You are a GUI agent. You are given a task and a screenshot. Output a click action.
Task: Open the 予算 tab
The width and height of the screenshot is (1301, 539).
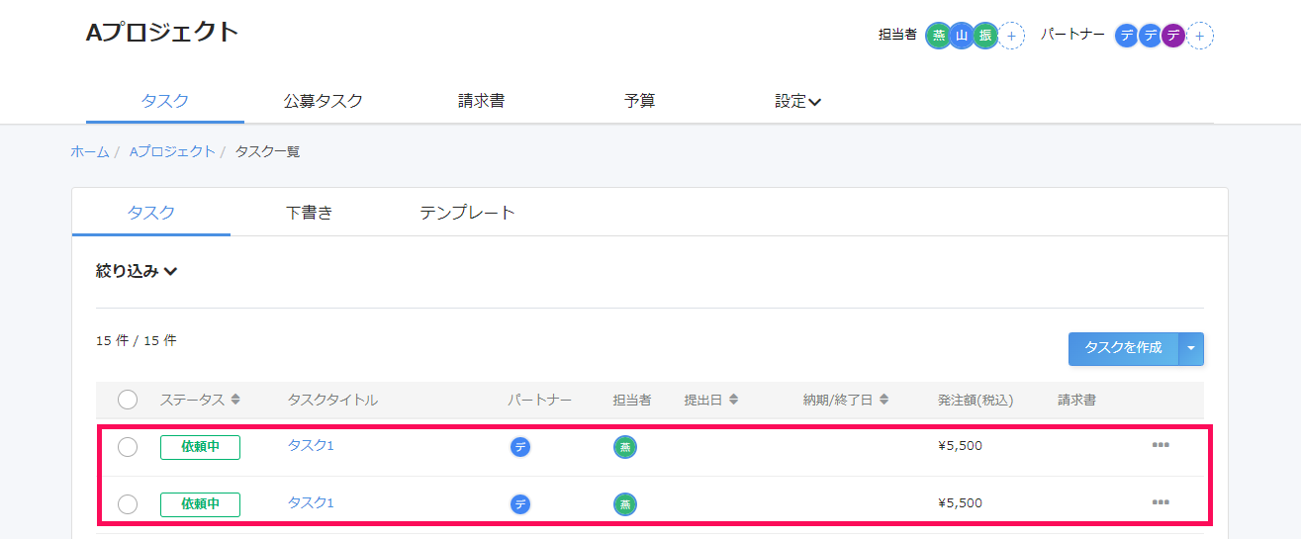point(640,101)
